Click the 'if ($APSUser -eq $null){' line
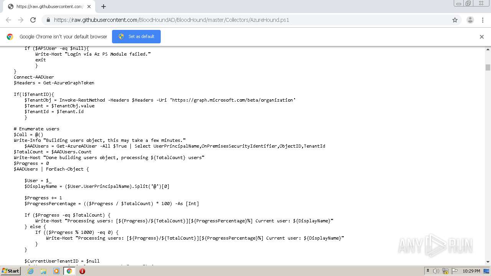Screen dimensions: 491x276 (57, 48)
